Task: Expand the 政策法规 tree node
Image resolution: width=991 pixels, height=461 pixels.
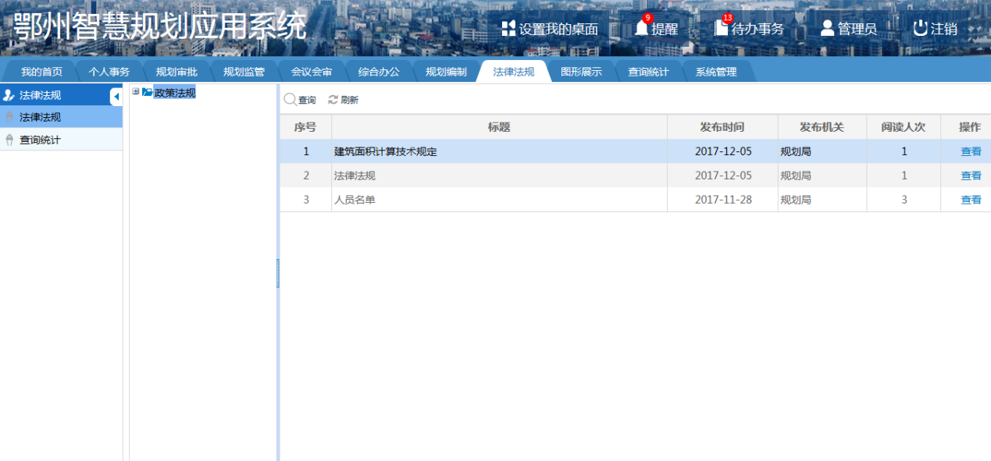Action: point(136,92)
